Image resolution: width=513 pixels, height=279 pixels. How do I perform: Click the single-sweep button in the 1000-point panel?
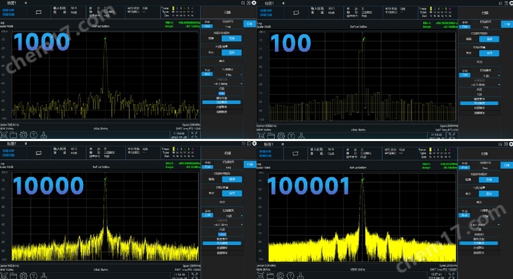(222, 61)
